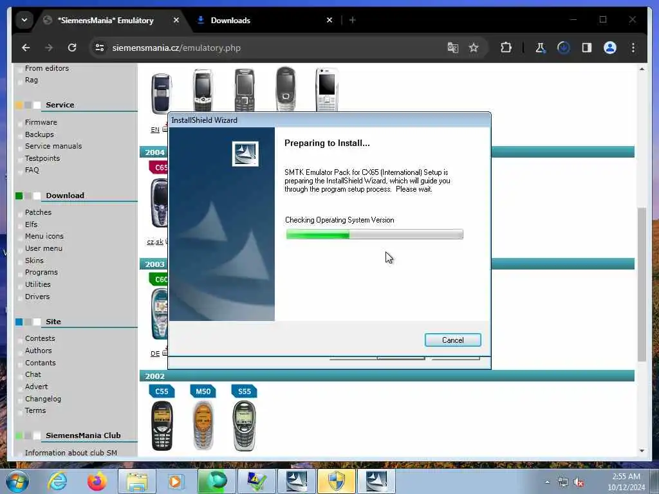Open the Changelog link

pyautogui.click(x=43, y=399)
